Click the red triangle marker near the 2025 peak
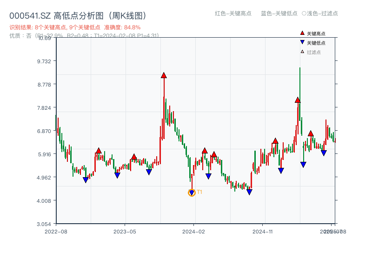 (x=297, y=99)
